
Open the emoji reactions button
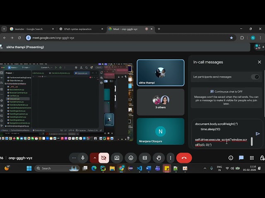click(131, 158)
